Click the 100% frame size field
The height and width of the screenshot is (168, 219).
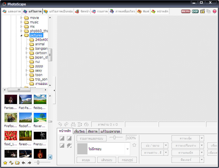(x=131, y=138)
